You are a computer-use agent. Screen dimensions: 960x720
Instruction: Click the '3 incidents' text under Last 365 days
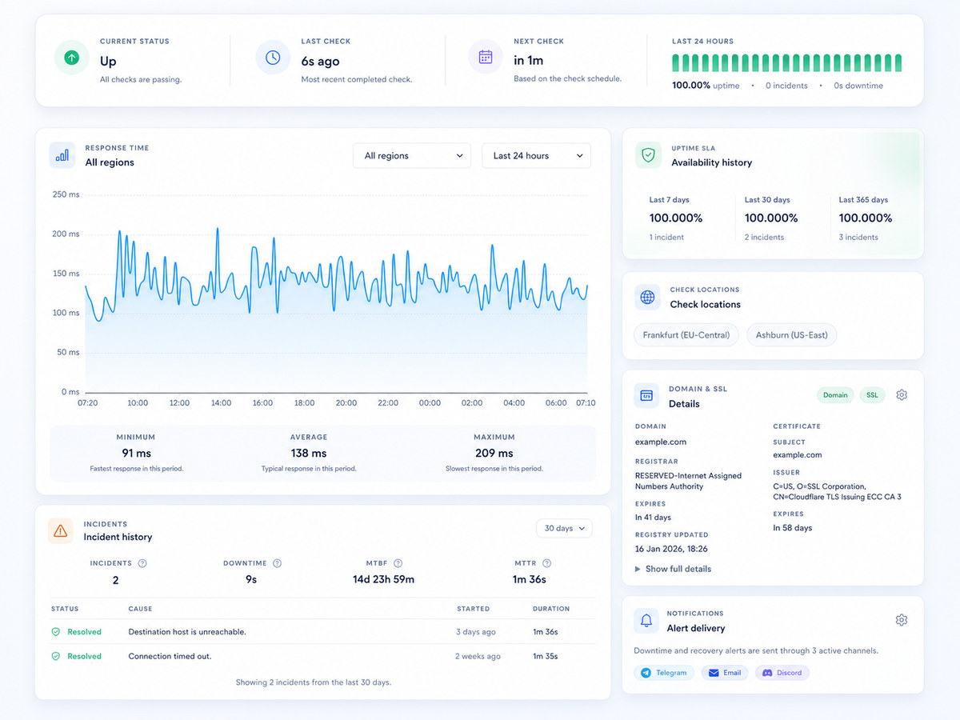tap(858, 238)
